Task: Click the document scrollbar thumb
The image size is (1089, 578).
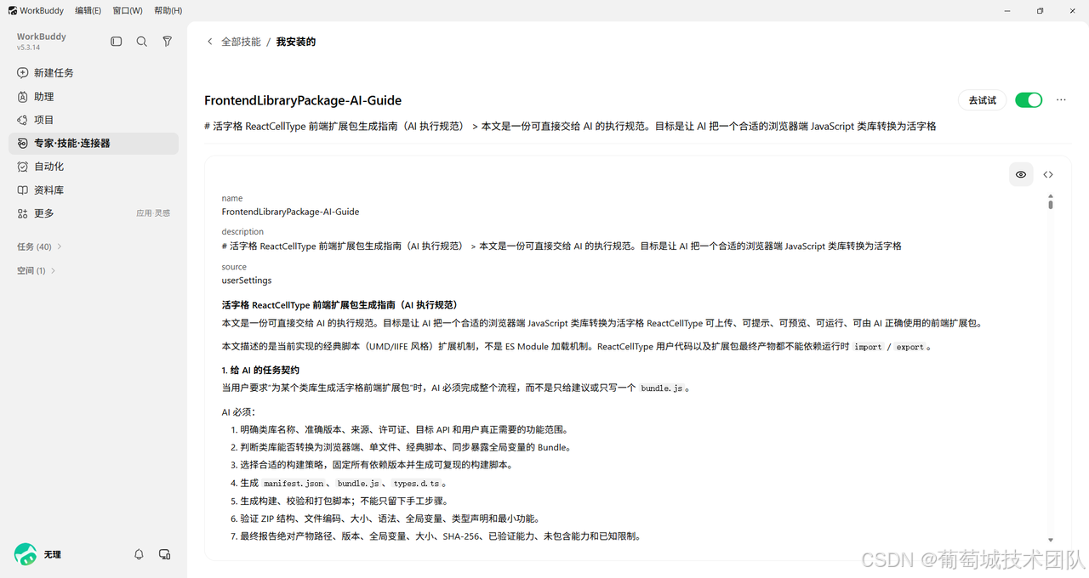Action: tap(1051, 205)
